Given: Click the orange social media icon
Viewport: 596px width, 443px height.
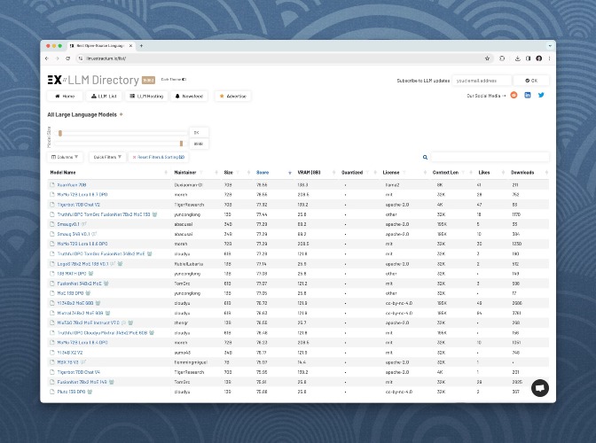Looking at the screenshot, I should click(x=514, y=96).
